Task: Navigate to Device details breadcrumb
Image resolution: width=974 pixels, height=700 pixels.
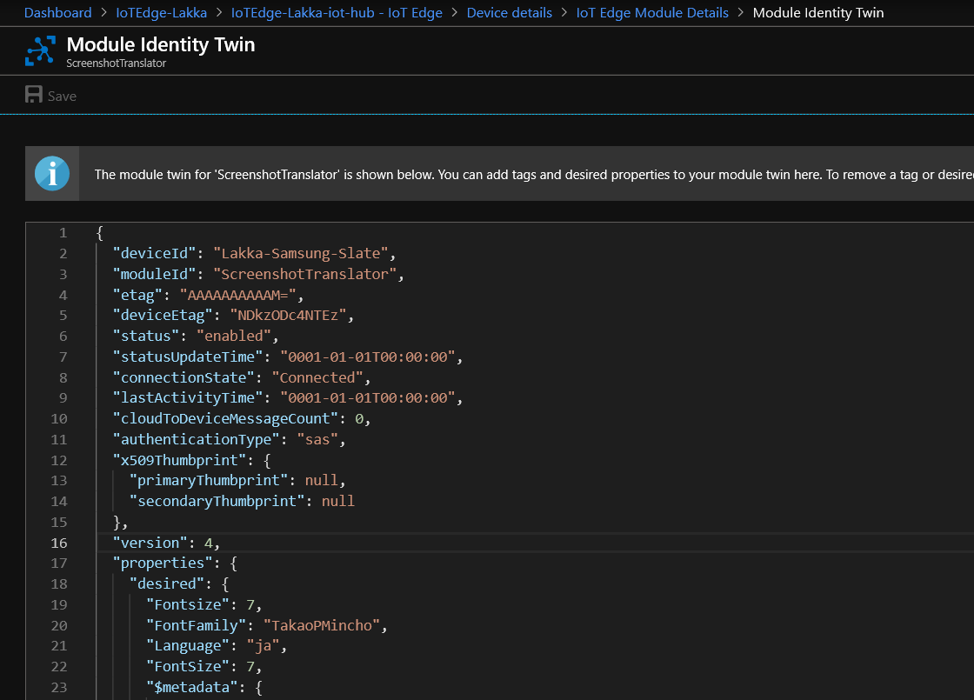Action: 510,12
